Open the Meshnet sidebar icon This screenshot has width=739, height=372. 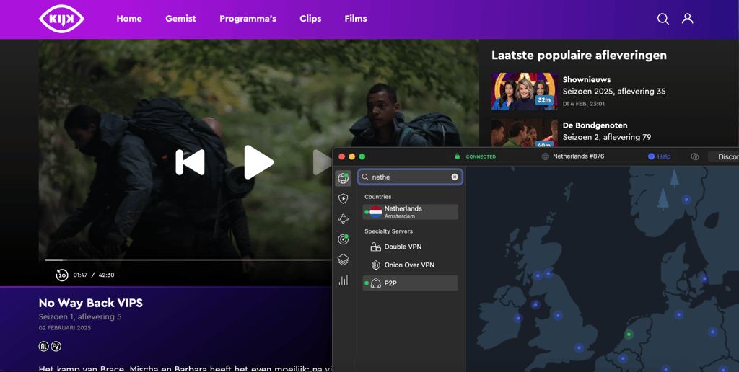point(343,219)
